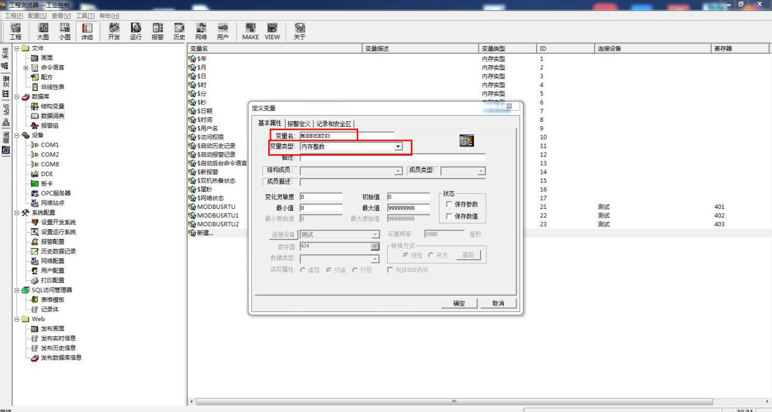
Task: Open the 配置[S] menu
Action: [x=37, y=15]
